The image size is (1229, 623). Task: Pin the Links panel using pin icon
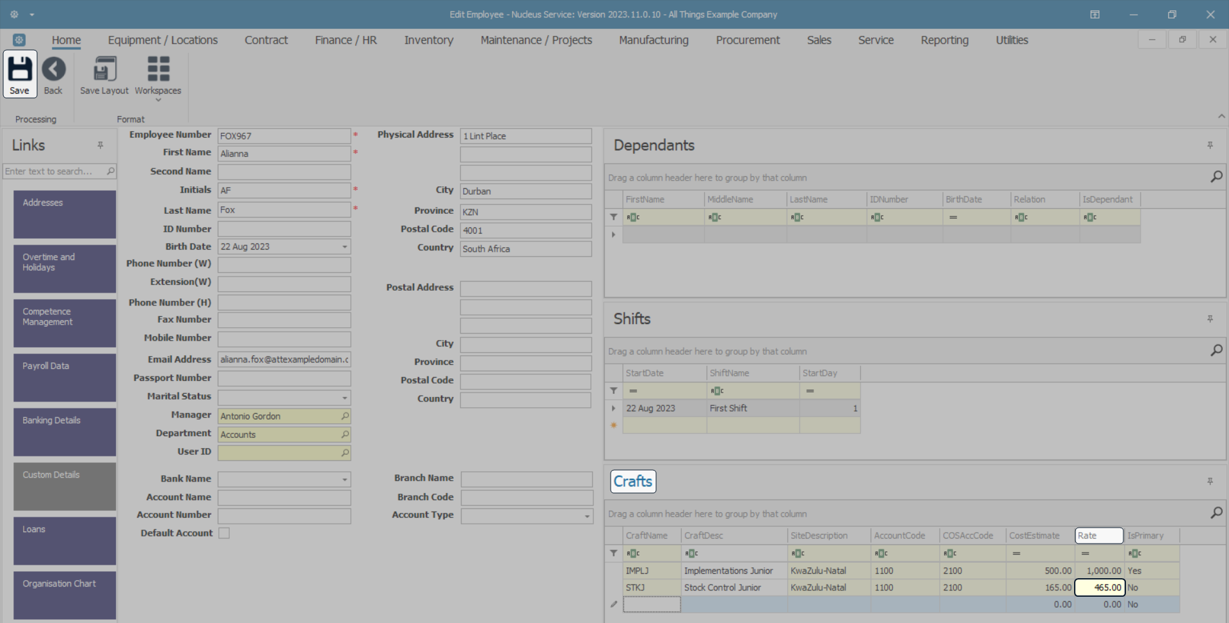[100, 145]
